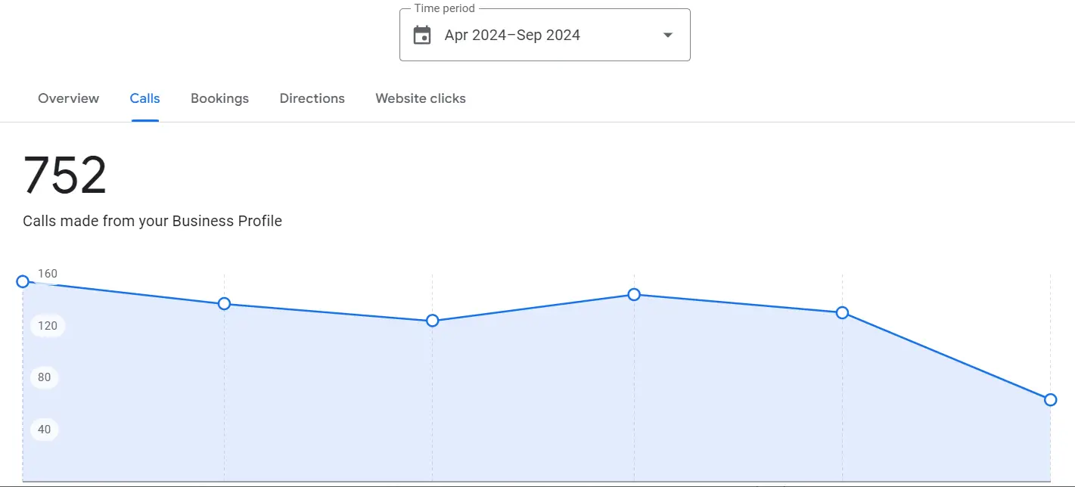Switch to the Overview tab
The image size is (1075, 487).
coord(68,98)
